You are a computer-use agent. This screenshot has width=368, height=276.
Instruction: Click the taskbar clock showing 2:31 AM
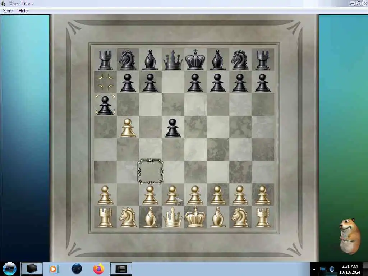pyautogui.click(x=350, y=269)
